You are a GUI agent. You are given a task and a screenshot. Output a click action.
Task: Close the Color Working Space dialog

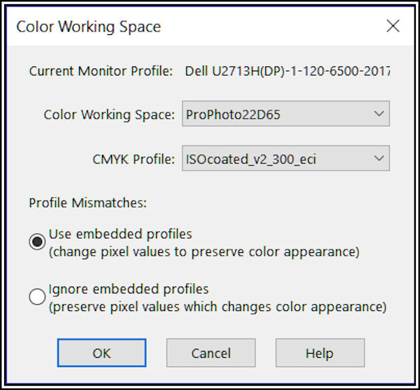(393, 27)
